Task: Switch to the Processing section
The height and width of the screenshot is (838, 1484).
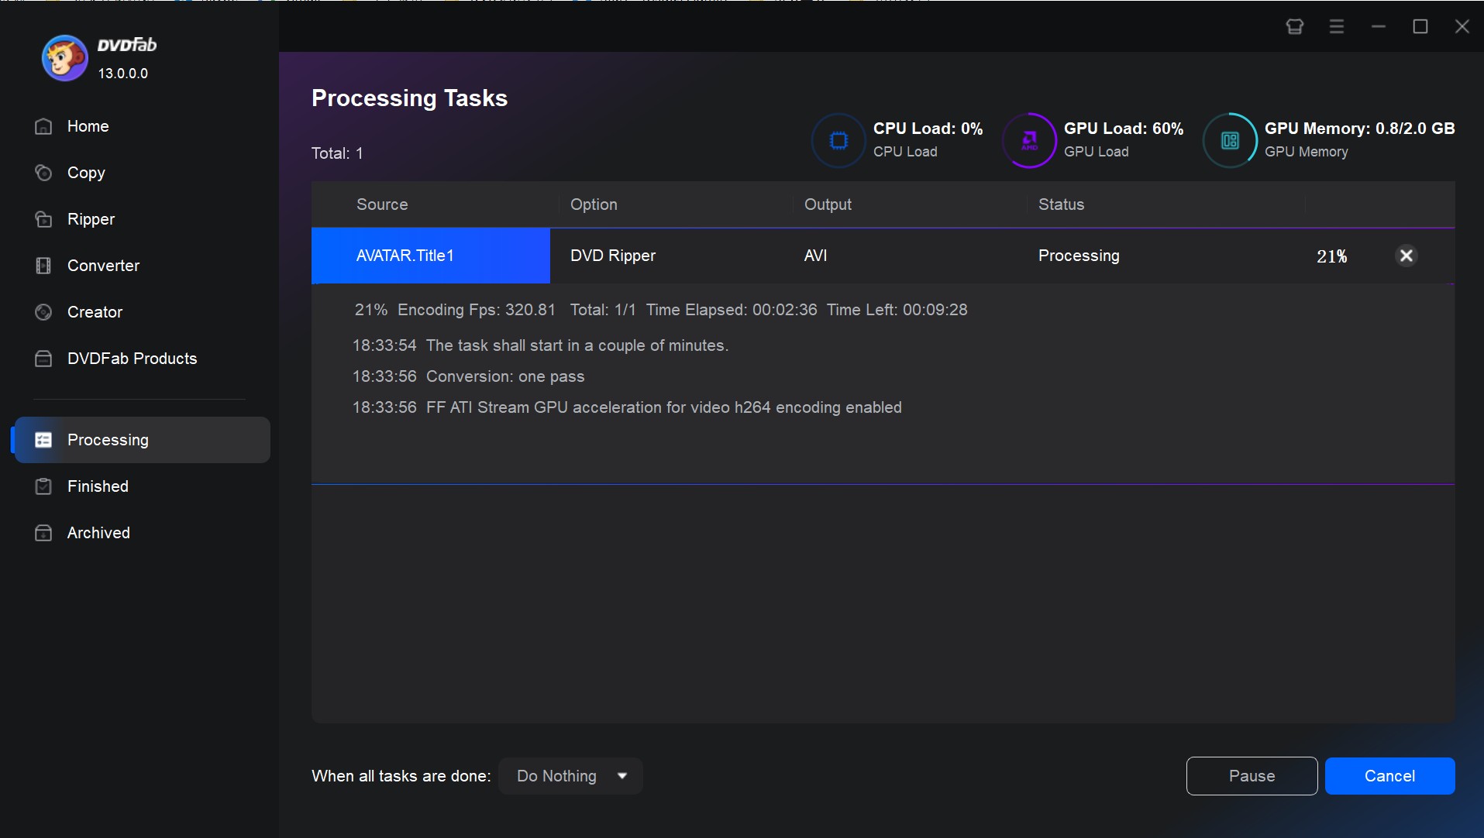Action: (108, 439)
